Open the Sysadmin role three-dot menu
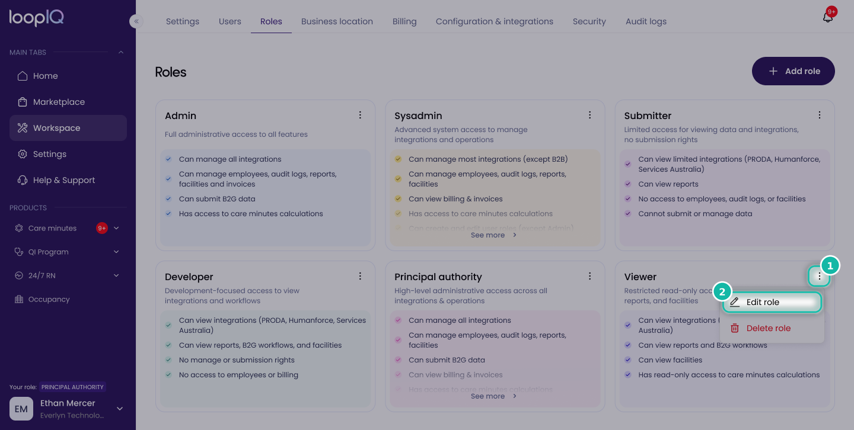Viewport: 854px width, 430px height. click(589, 115)
